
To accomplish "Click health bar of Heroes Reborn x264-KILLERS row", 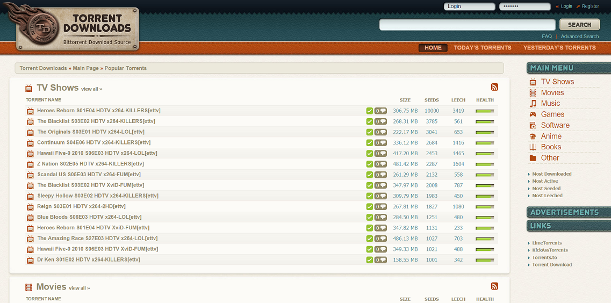I will tap(485, 111).
